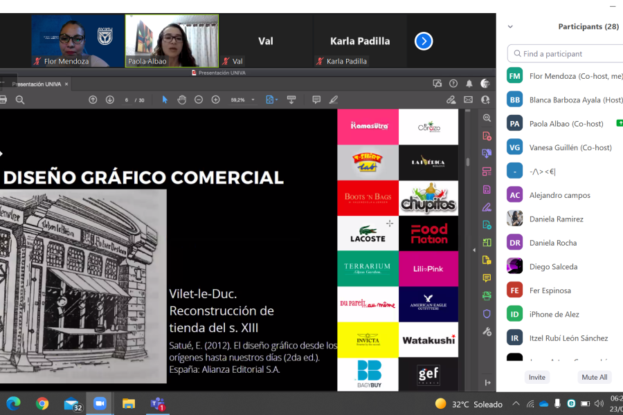This screenshot has width=623, height=415.
Task: Select the highlighter pen tool
Action: [x=334, y=100]
